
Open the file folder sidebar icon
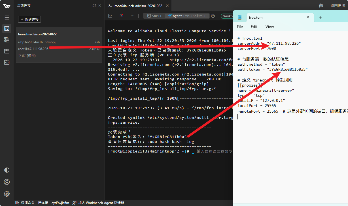point(7,51)
